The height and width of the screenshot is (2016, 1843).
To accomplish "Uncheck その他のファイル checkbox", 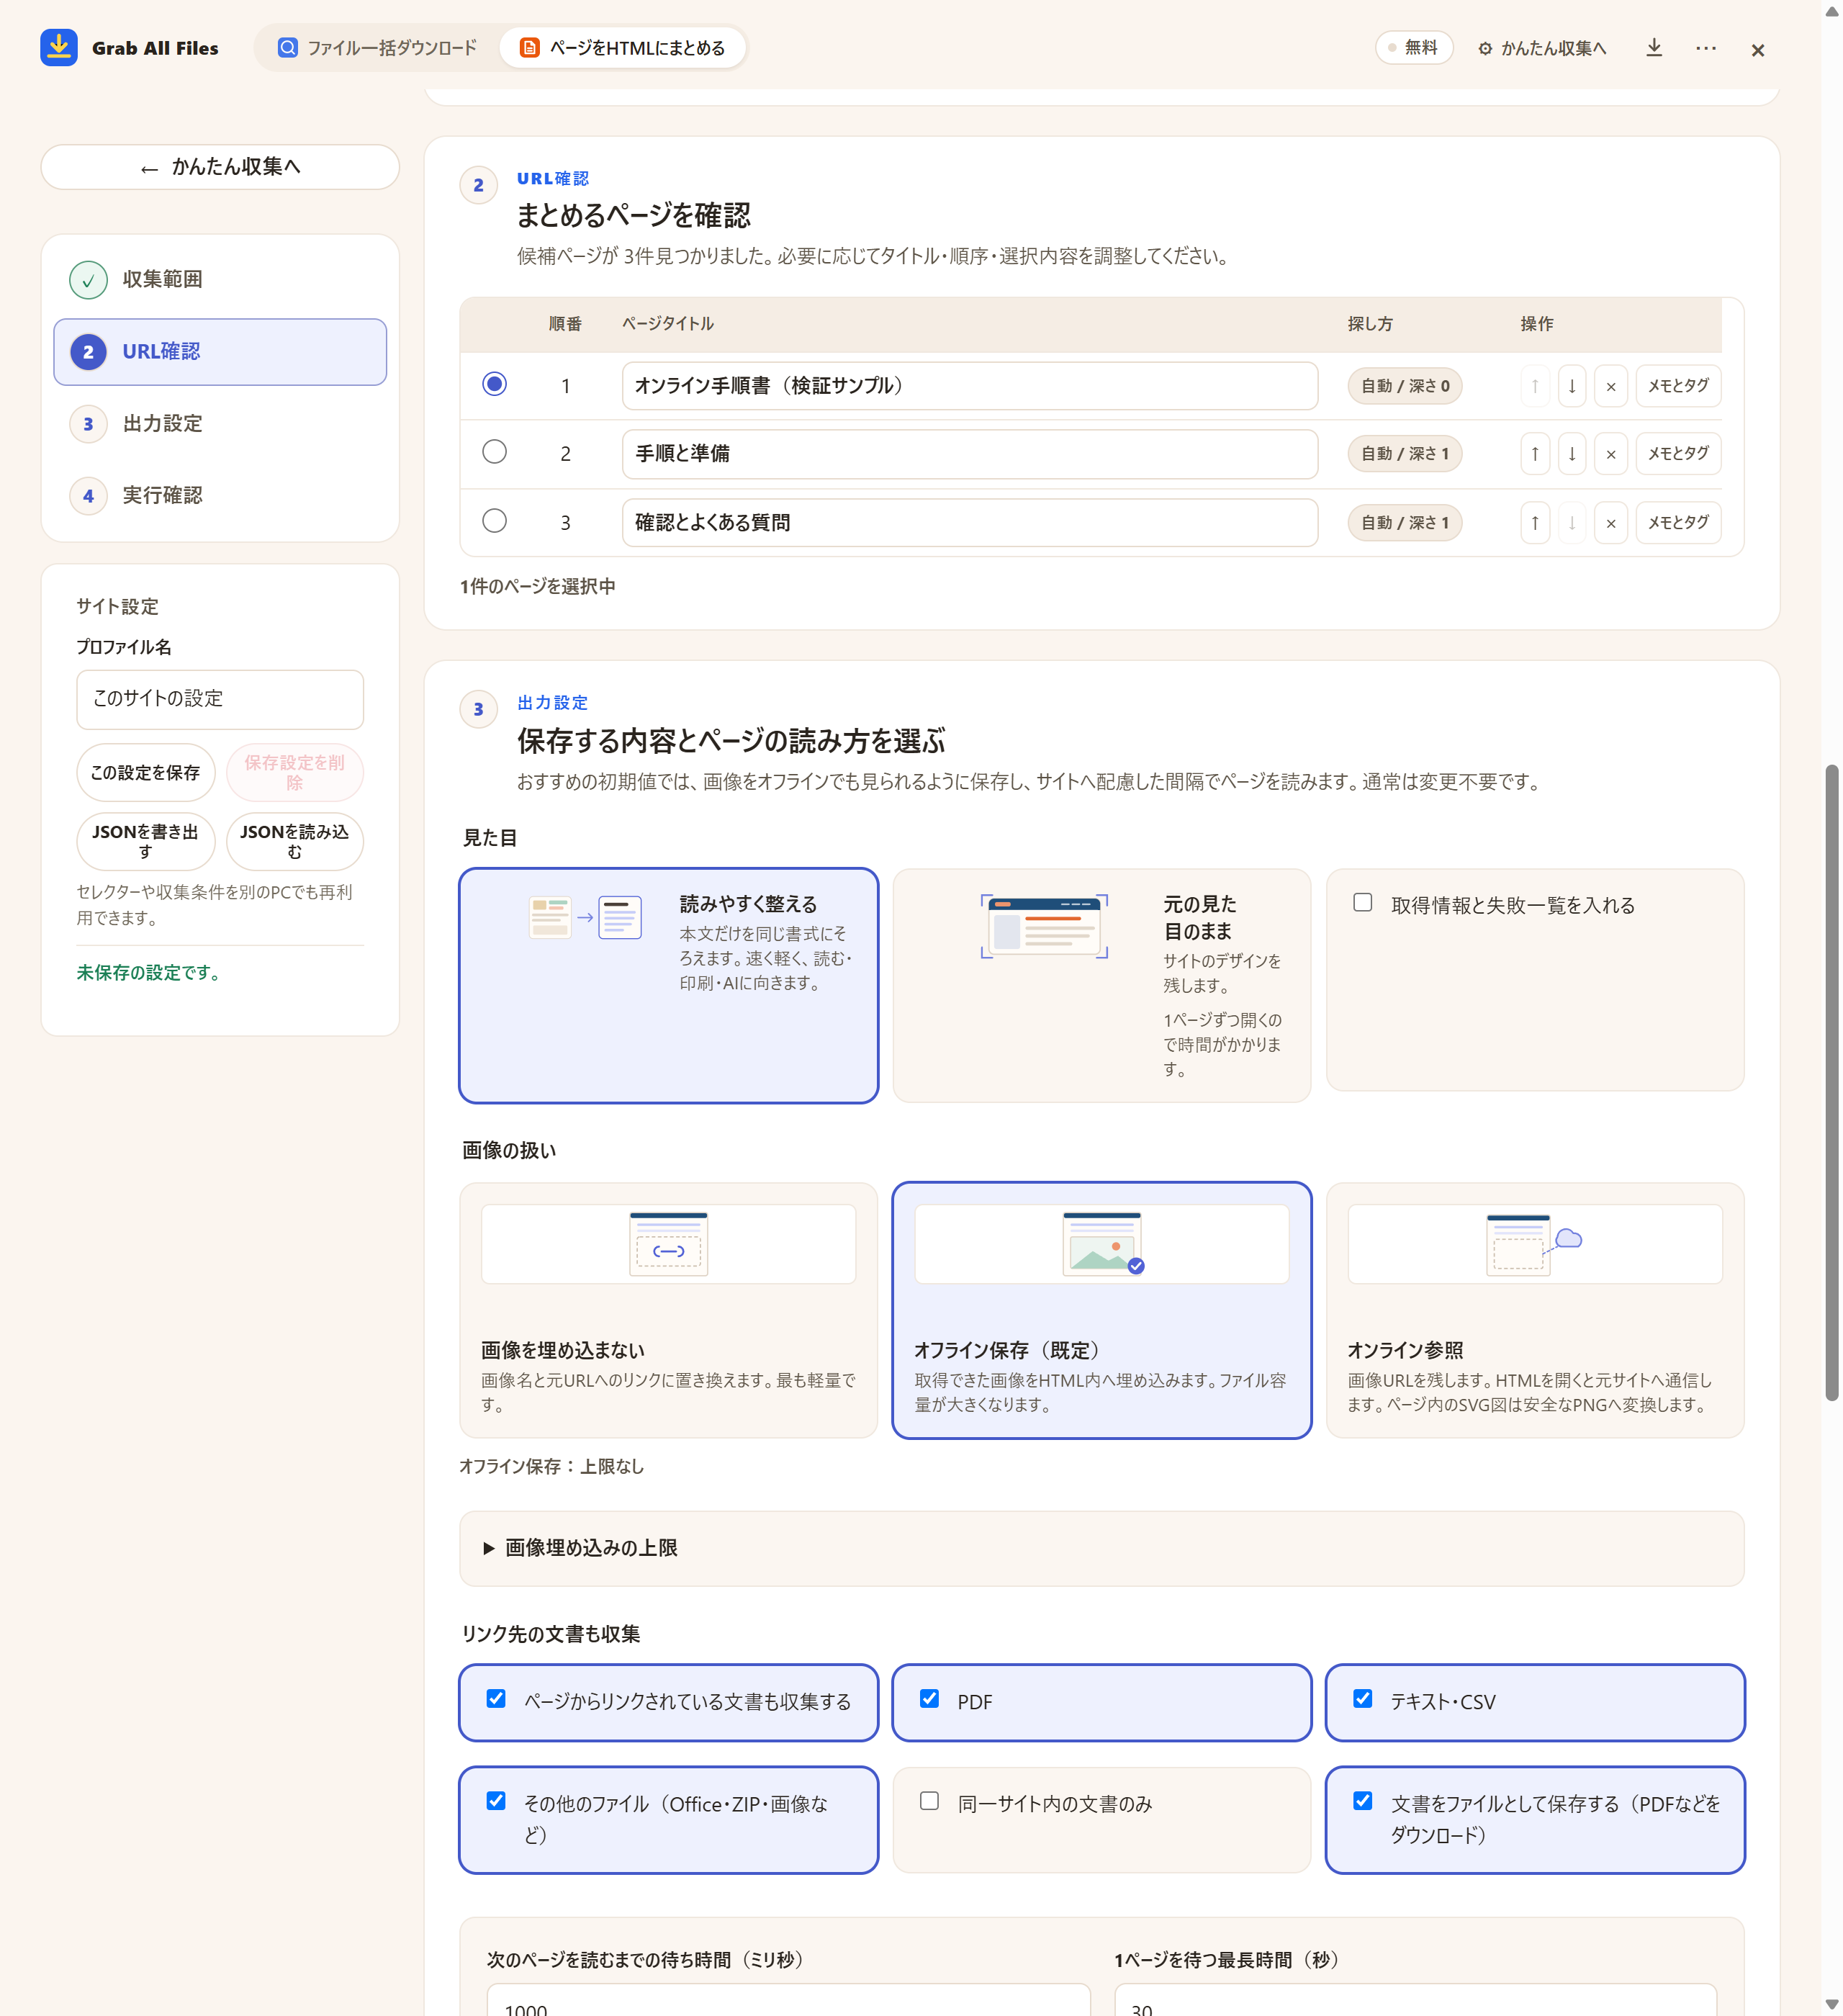I will [496, 1801].
